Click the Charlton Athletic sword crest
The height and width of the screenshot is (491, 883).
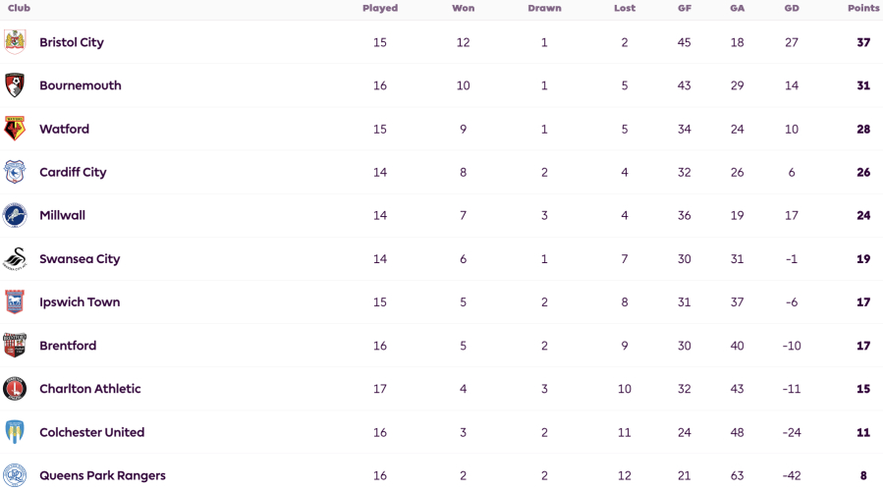(15, 389)
